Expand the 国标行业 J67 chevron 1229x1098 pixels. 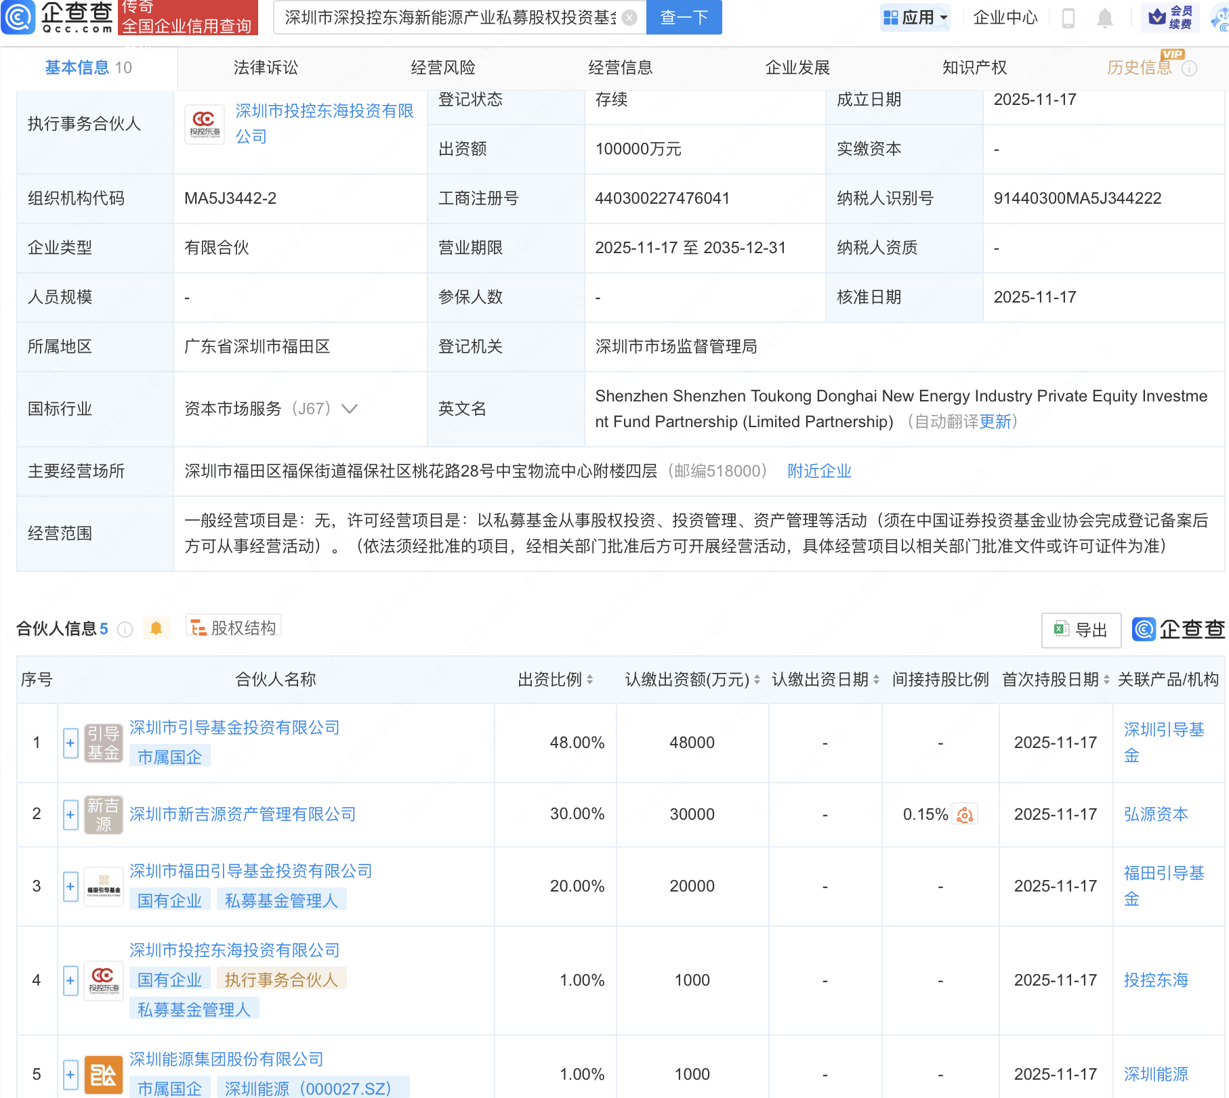(x=350, y=409)
